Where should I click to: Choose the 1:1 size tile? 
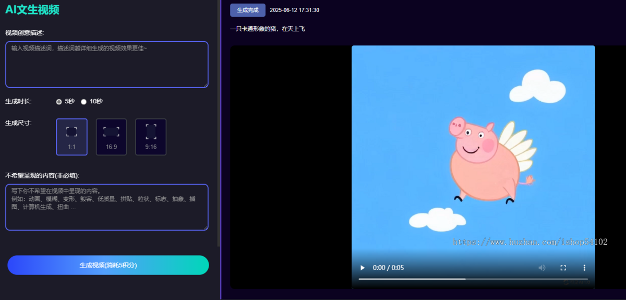click(71, 137)
